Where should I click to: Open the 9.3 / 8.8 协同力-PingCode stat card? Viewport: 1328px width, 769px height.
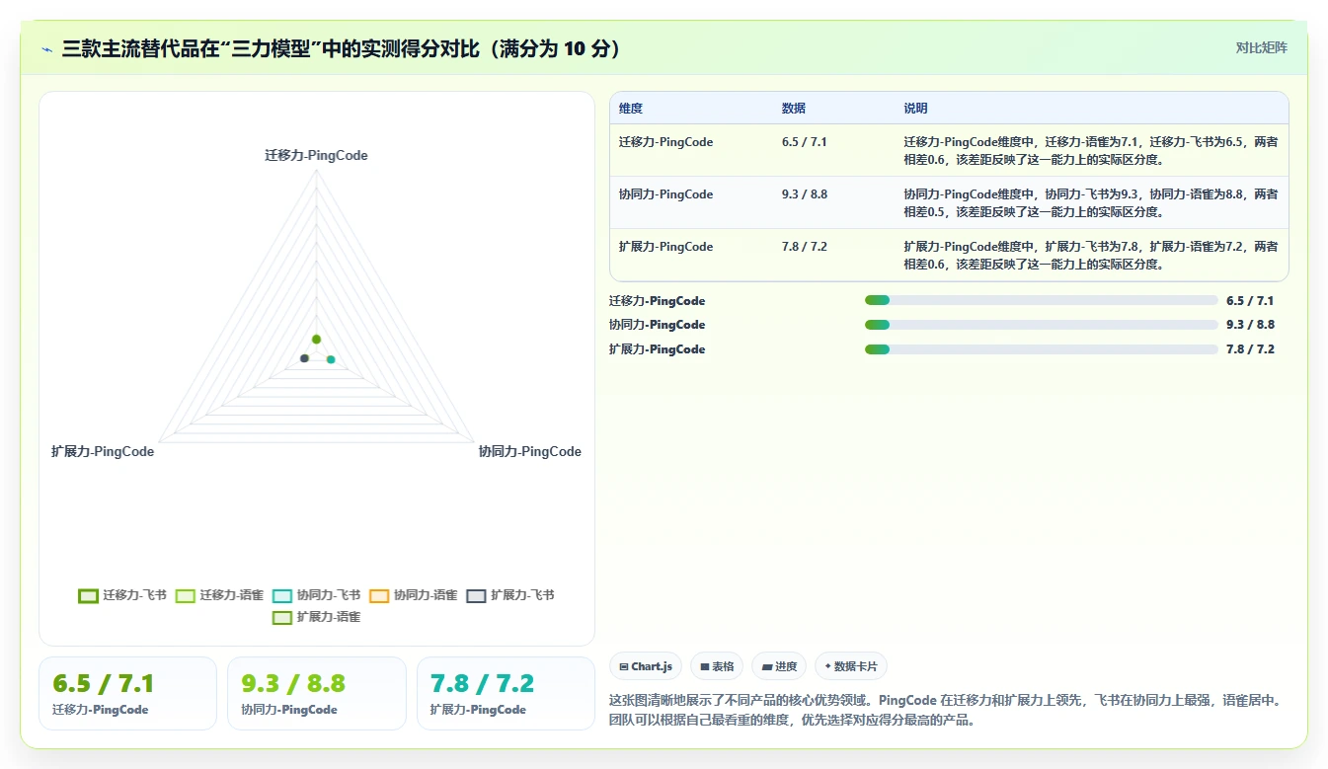(317, 694)
